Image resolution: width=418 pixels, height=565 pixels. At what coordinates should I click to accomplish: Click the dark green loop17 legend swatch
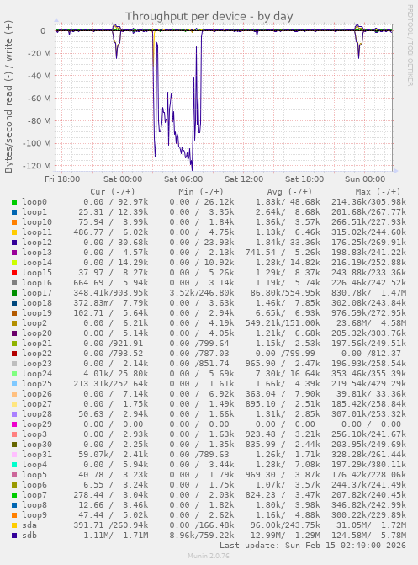coord(14,293)
